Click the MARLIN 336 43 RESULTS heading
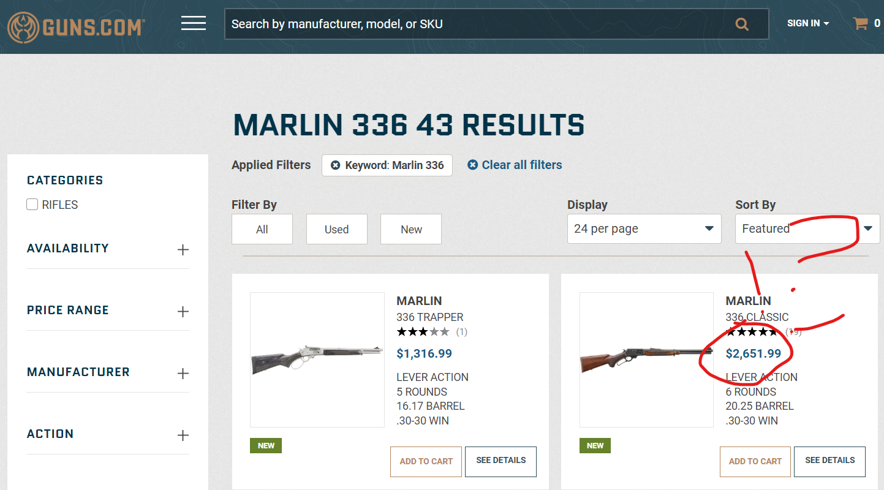The height and width of the screenshot is (490, 884). click(409, 125)
